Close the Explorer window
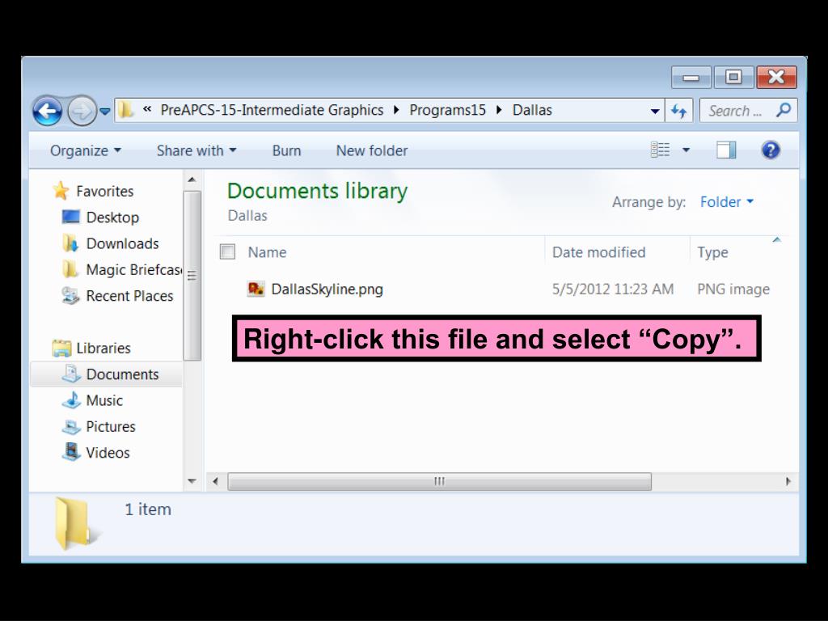 pos(776,78)
